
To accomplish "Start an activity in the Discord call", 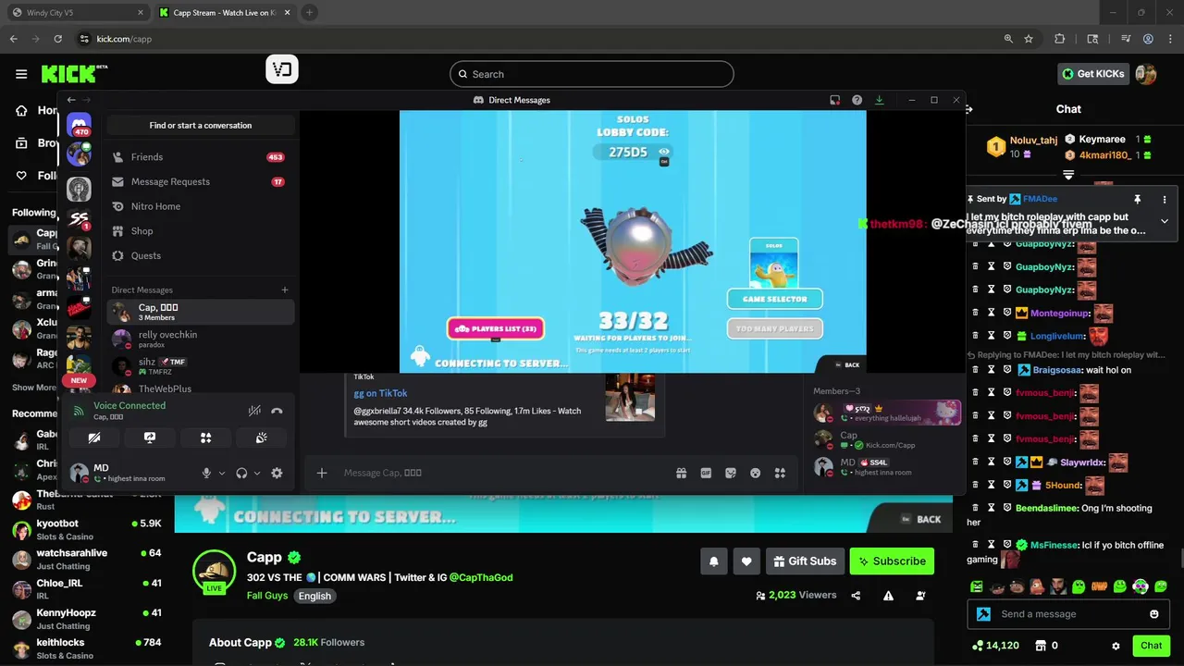I will 206,438.
